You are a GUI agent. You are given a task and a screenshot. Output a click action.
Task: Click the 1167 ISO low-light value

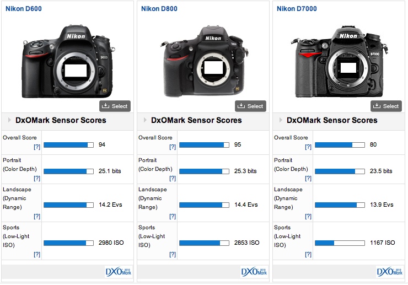tap(383, 243)
